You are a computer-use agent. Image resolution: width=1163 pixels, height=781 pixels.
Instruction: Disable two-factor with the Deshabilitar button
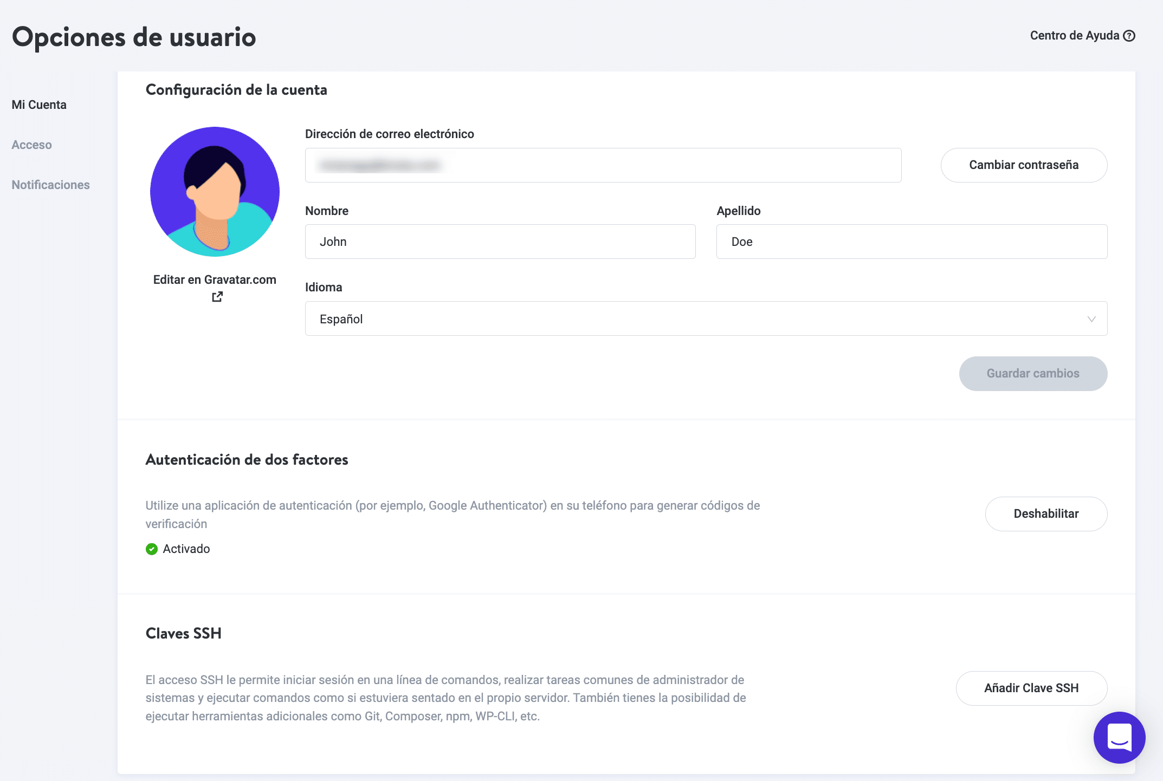click(1045, 513)
